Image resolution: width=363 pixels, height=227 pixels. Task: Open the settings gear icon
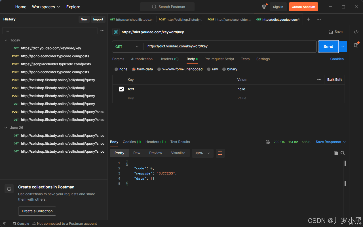(x=264, y=7)
